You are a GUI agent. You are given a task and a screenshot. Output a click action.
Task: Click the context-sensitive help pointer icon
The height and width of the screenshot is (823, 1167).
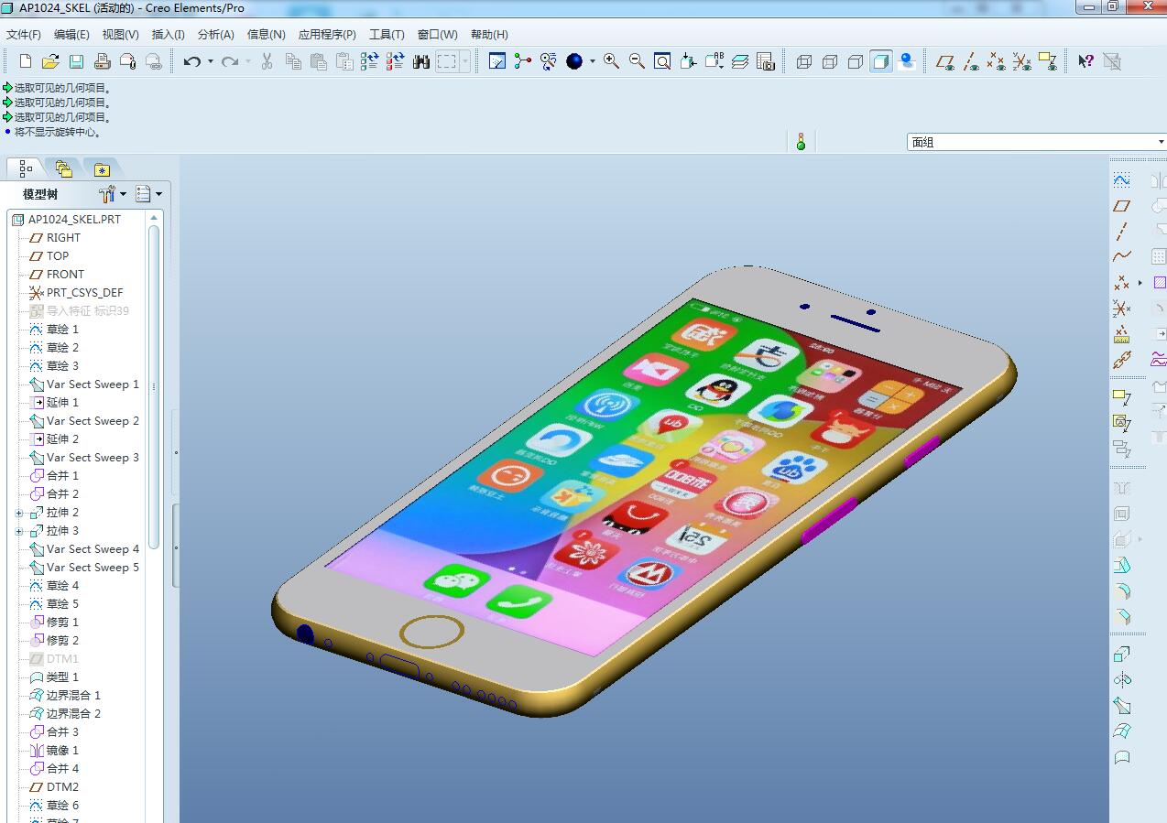point(1085,61)
